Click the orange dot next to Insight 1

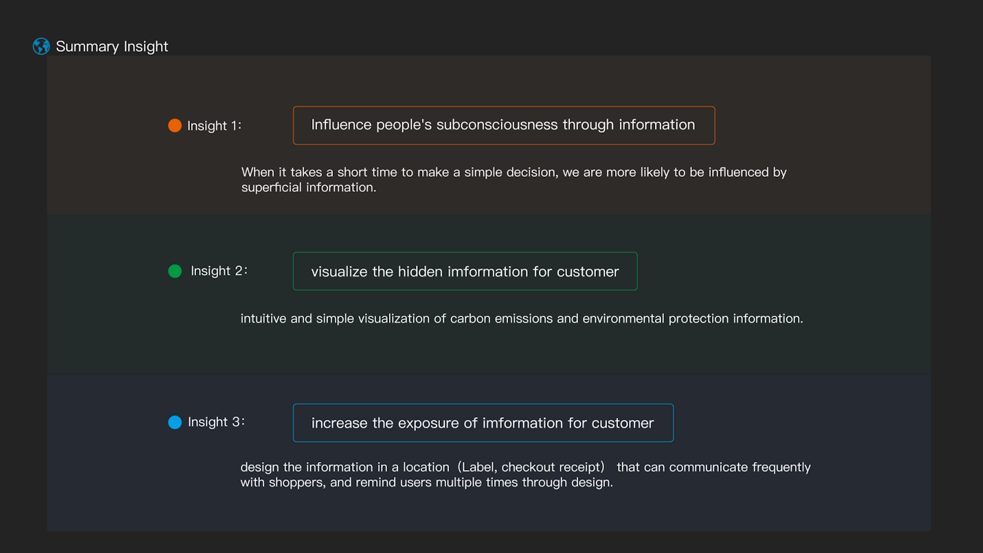pos(175,125)
